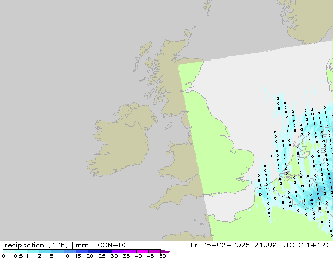Click the above-50 mm legend arrow tip

point(166,251)
